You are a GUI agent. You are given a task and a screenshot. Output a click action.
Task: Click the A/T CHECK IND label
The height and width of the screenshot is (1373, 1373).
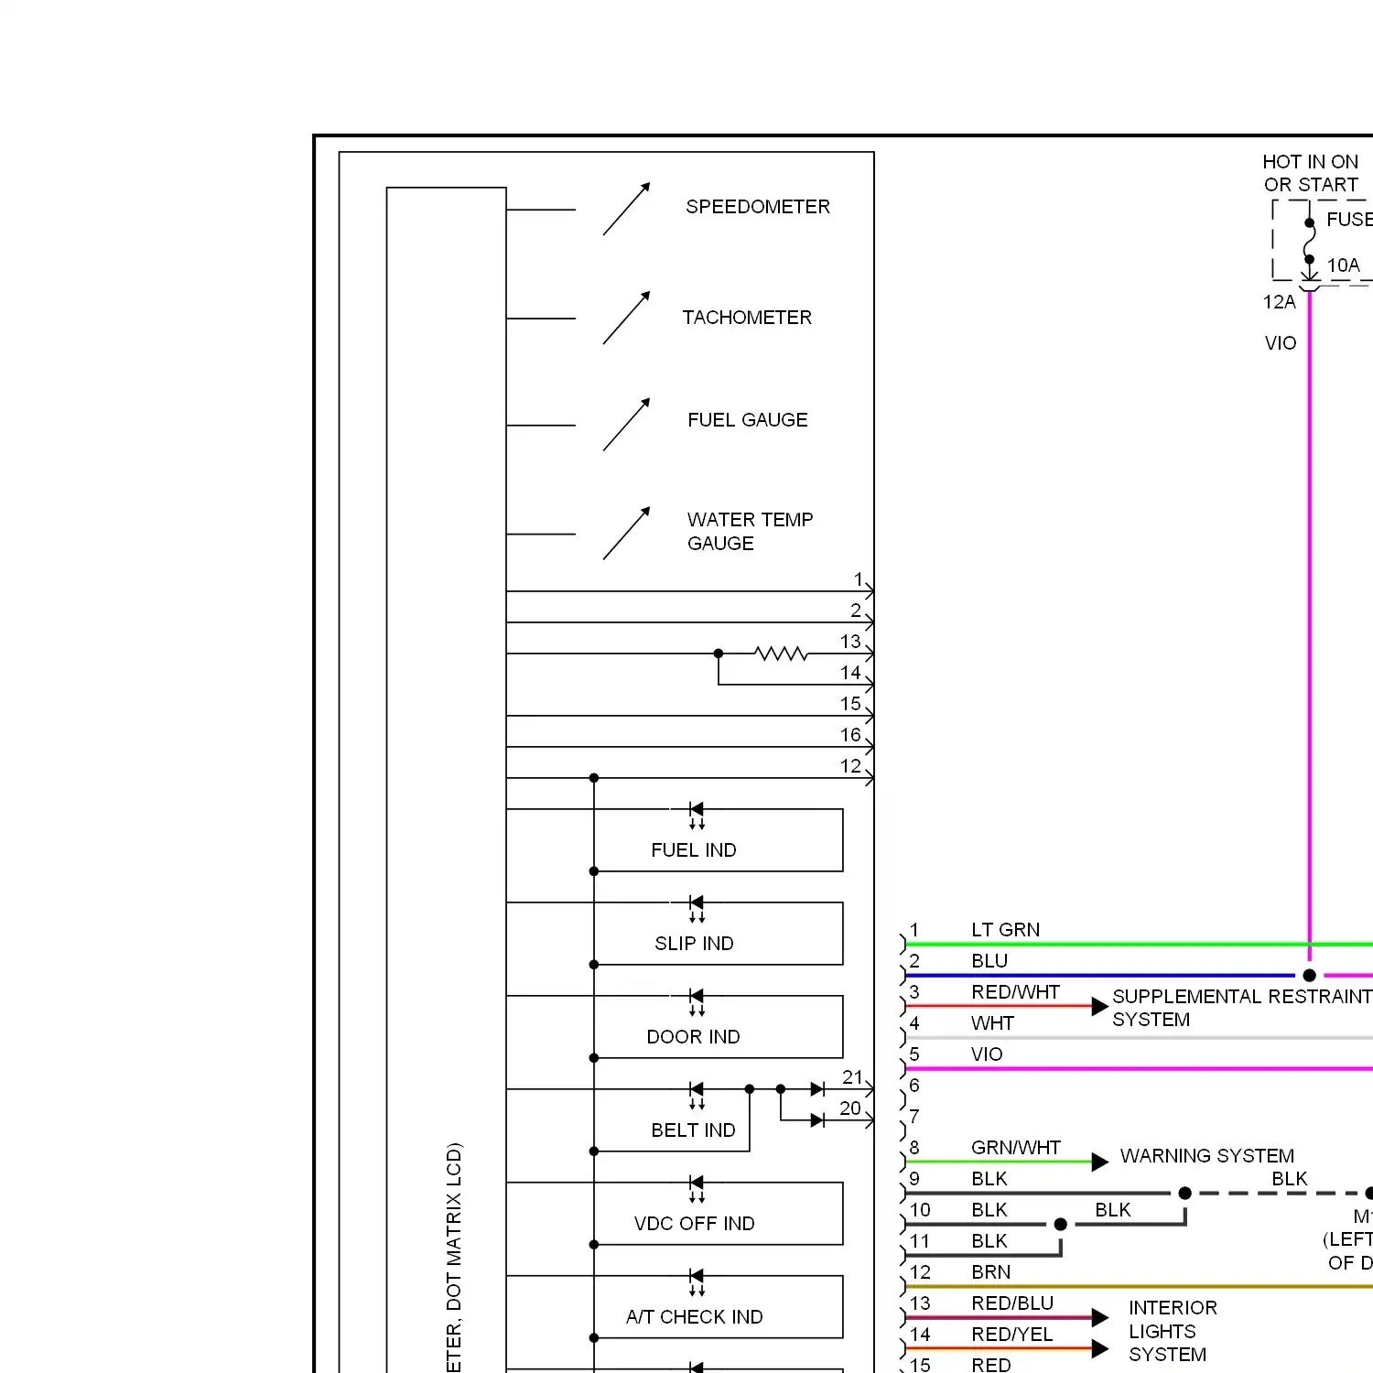pos(695,1317)
